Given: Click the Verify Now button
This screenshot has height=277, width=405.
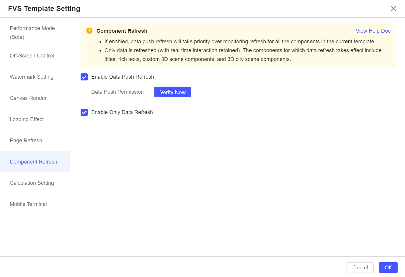Looking at the screenshot, I should click(173, 92).
